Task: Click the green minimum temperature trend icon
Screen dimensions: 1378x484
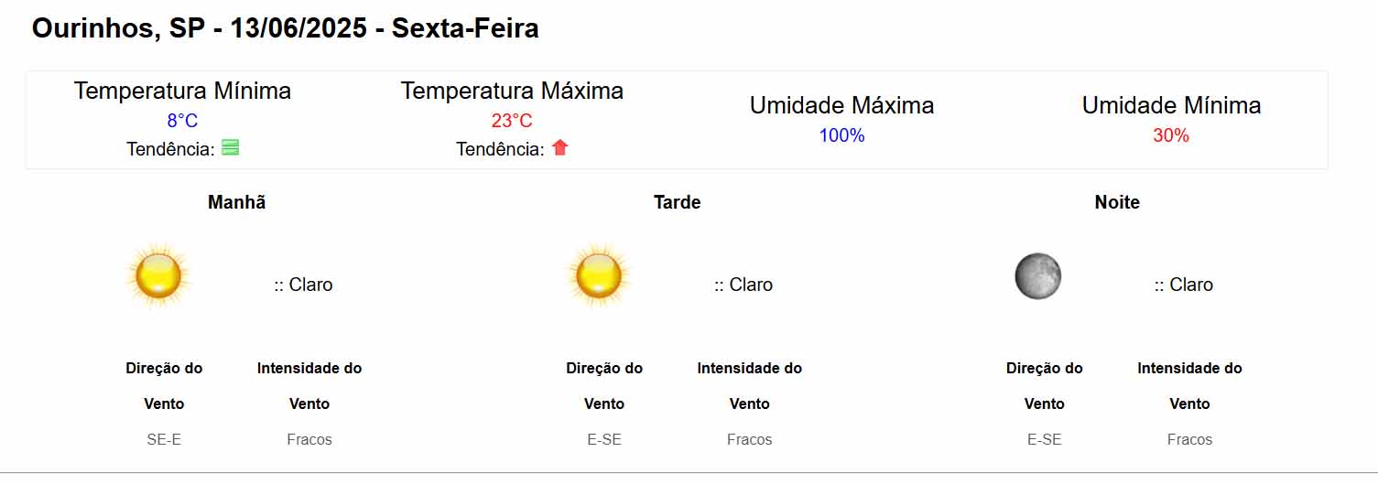Action: (231, 147)
